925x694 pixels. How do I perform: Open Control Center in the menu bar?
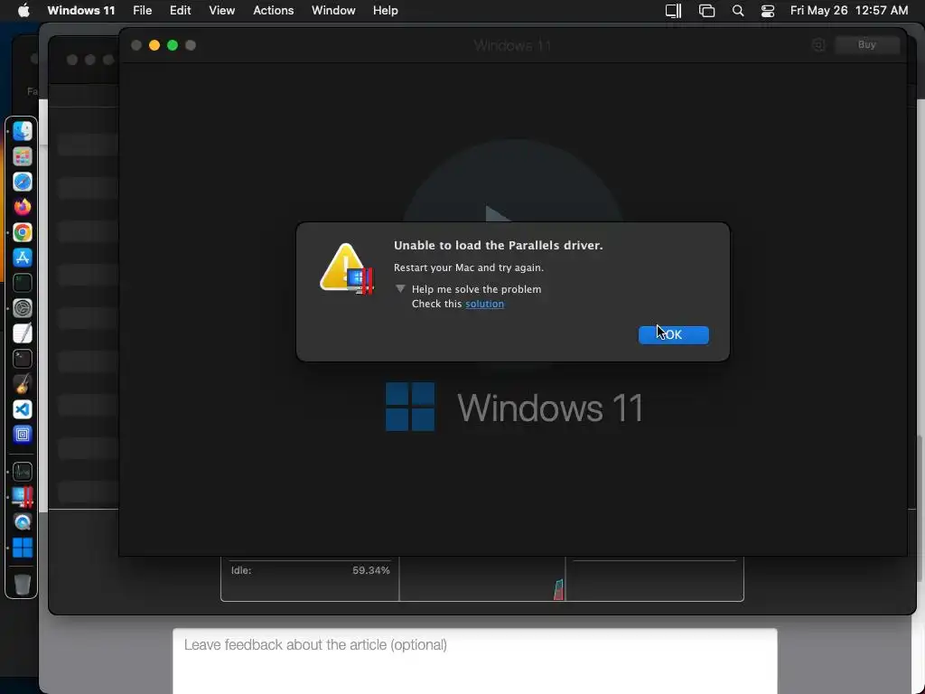click(x=768, y=11)
